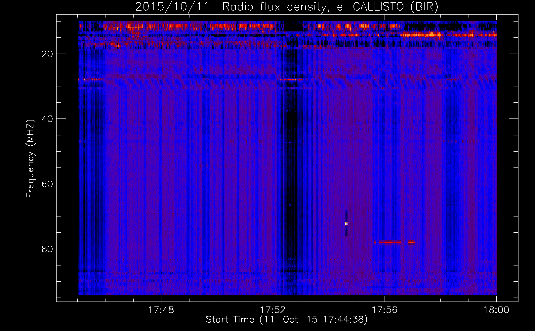Click the '17:56' time tick label
The width and height of the screenshot is (535, 331).
click(x=385, y=310)
